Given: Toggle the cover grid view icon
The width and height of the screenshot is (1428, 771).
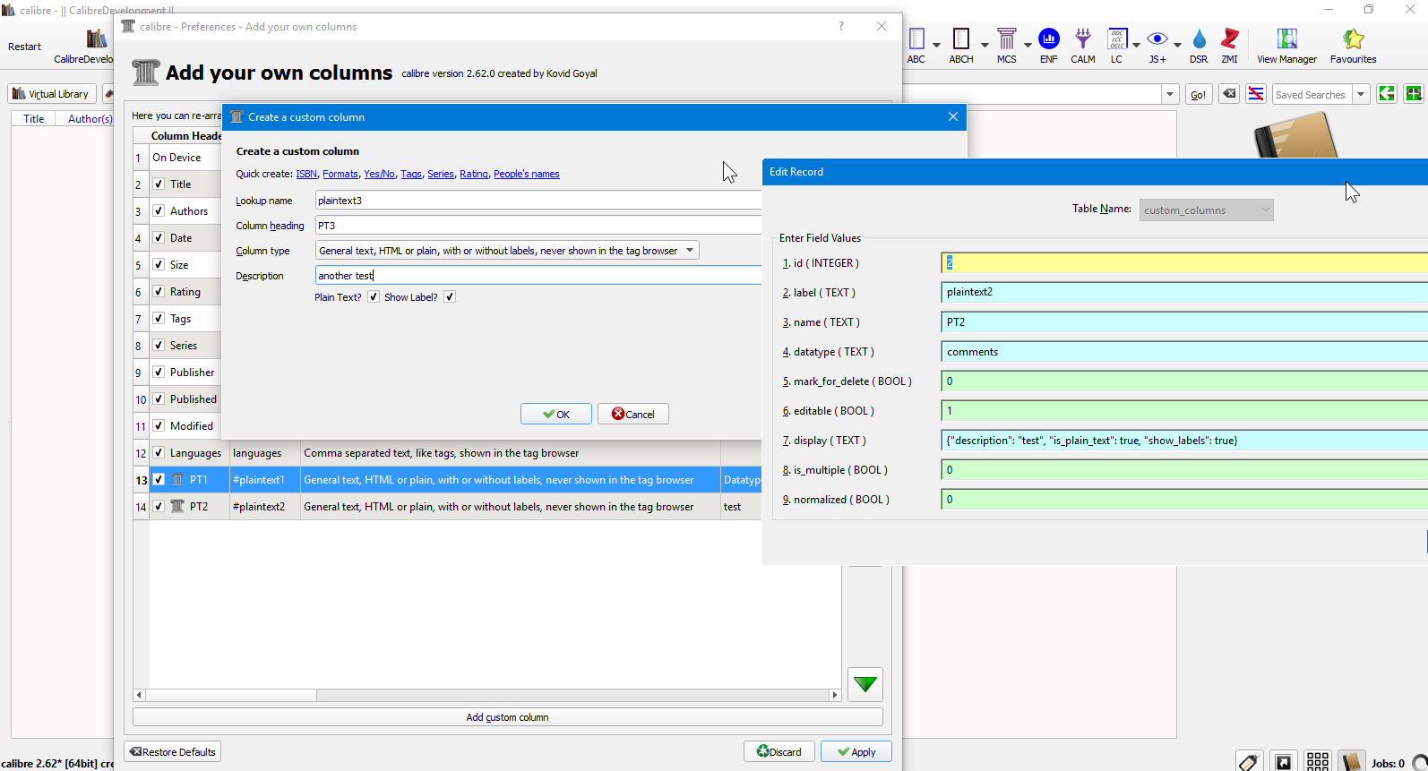Looking at the screenshot, I should click(x=1318, y=761).
